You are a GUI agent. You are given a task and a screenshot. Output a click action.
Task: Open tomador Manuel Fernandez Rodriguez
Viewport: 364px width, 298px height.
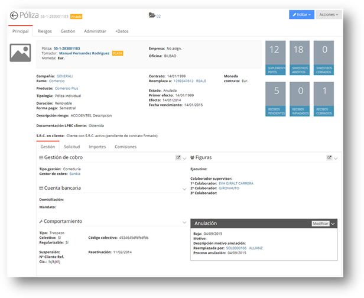(84, 53)
